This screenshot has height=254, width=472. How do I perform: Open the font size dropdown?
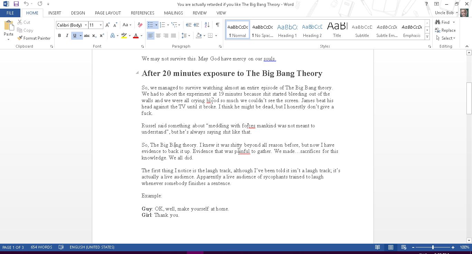(101, 25)
